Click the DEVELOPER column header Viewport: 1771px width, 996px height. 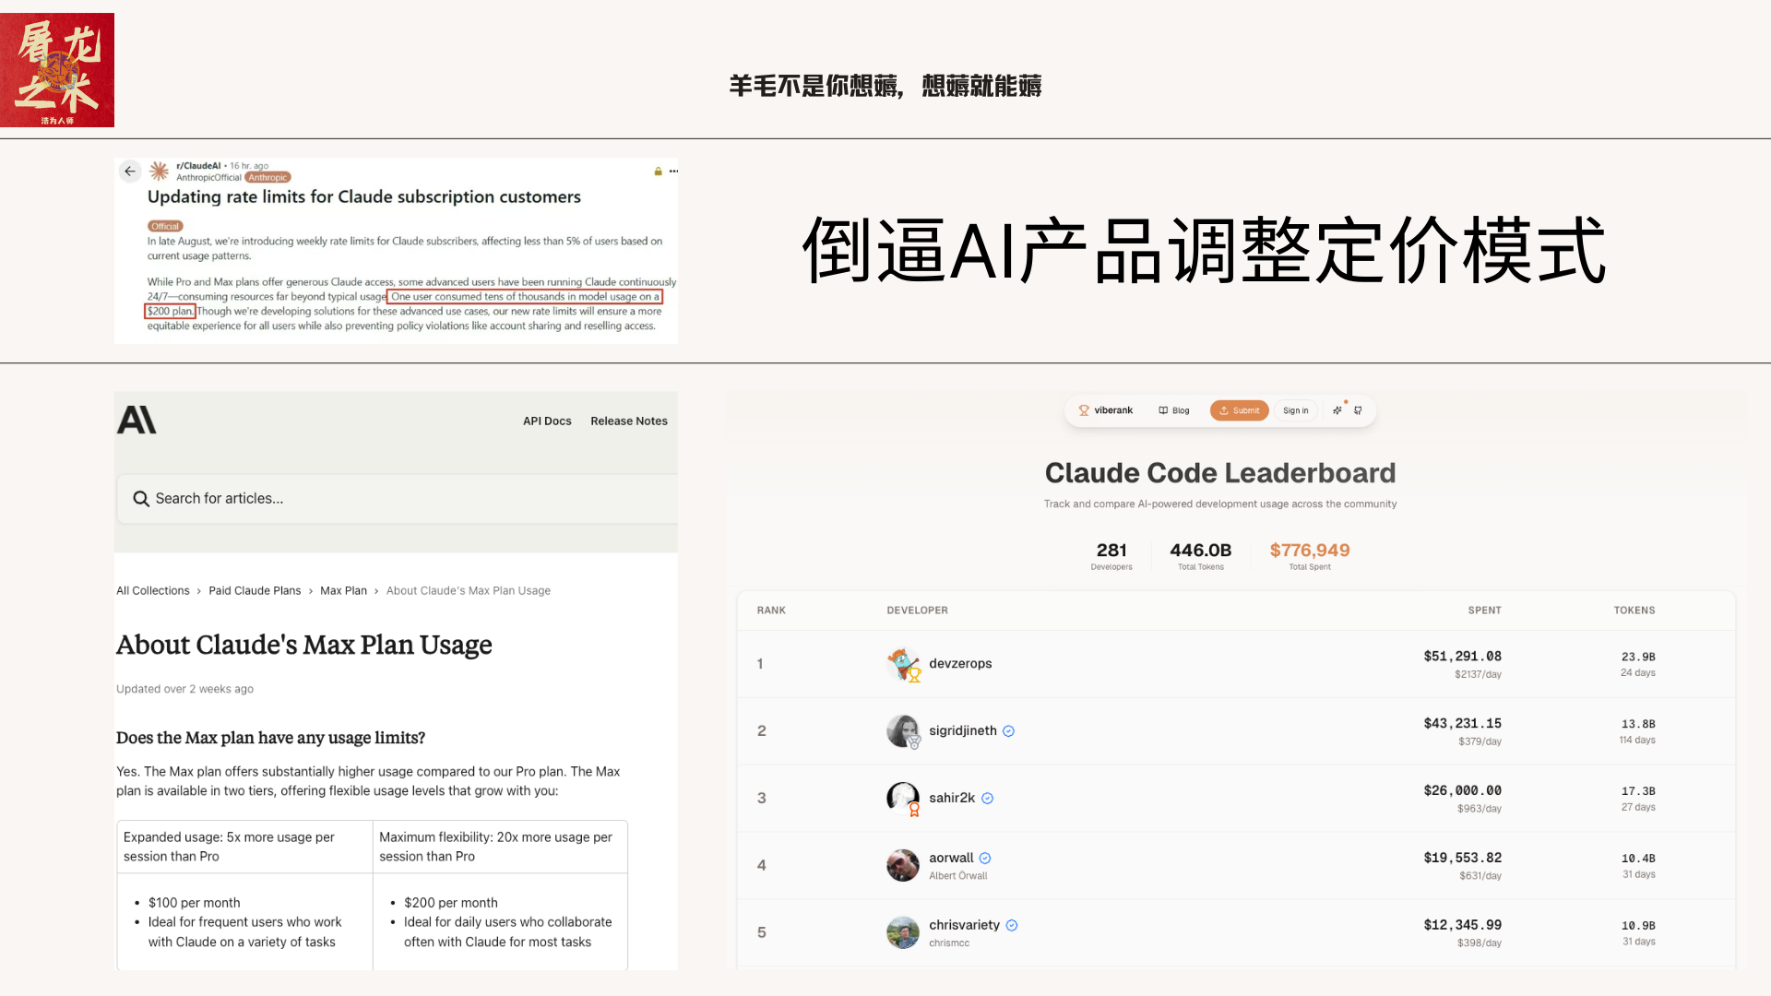pyautogui.click(x=917, y=611)
